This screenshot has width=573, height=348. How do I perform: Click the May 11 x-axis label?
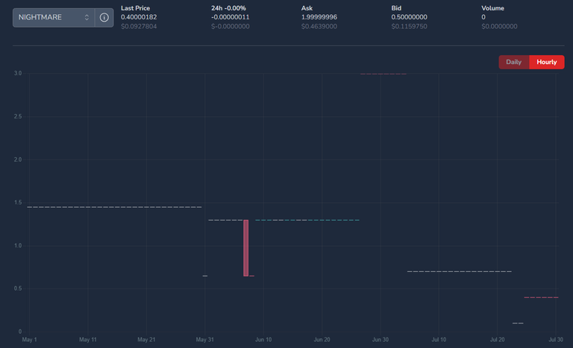tap(88, 340)
